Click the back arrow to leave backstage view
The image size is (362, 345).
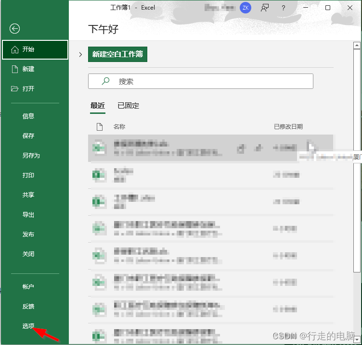pos(14,29)
